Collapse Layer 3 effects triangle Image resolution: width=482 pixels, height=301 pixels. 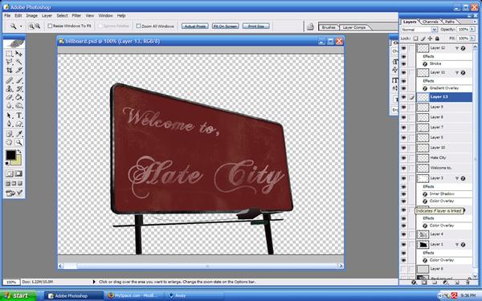[x=457, y=178]
